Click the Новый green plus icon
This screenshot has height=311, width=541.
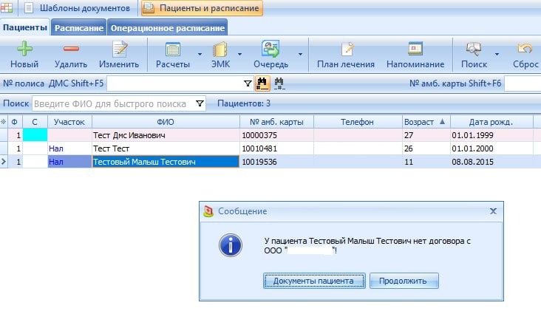tap(24, 49)
